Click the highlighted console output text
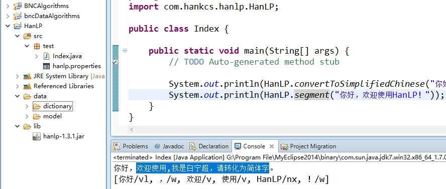This screenshot has width=446, height=189. pyautogui.click(x=202, y=168)
